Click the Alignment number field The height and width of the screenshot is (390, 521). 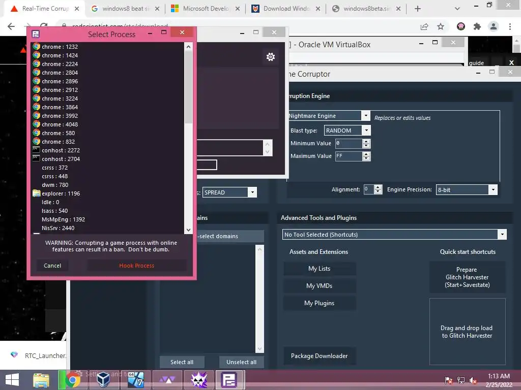coord(369,189)
